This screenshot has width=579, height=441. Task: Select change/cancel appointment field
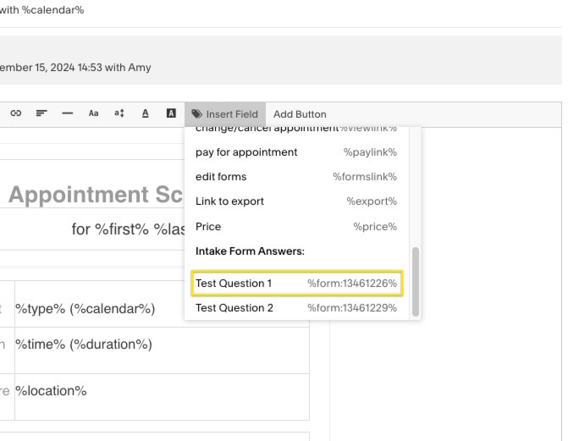coord(296,130)
